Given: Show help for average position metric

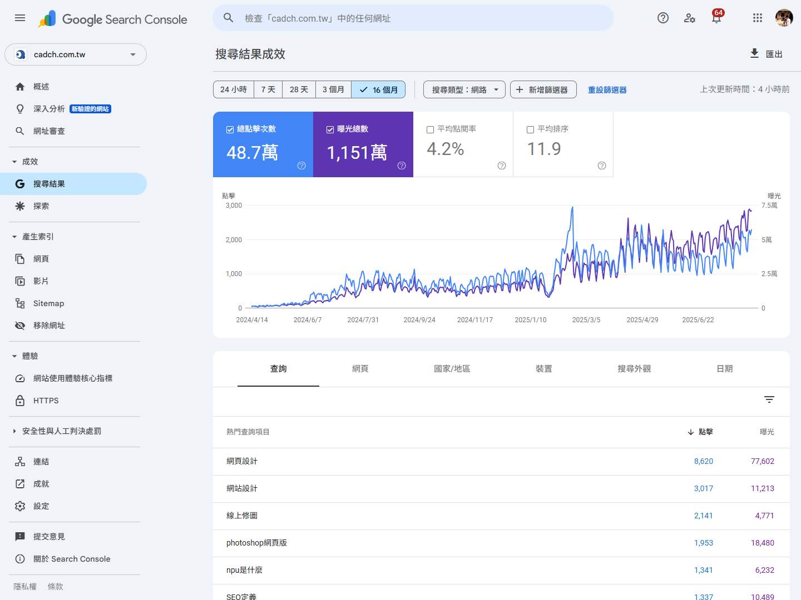Looking at the screenshot, I should (x=602, y=166).
